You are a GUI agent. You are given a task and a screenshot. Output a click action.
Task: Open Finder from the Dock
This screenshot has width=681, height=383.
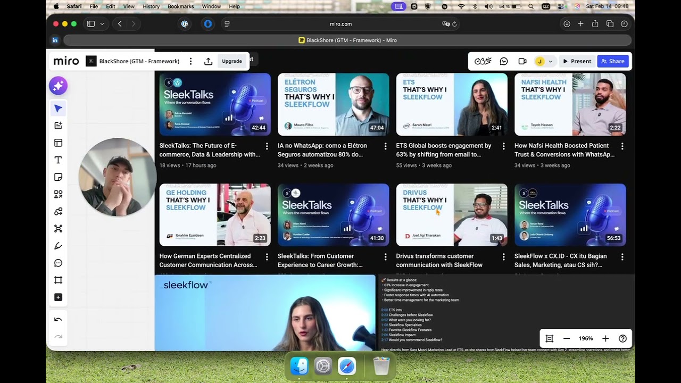(x=300, y=366)
